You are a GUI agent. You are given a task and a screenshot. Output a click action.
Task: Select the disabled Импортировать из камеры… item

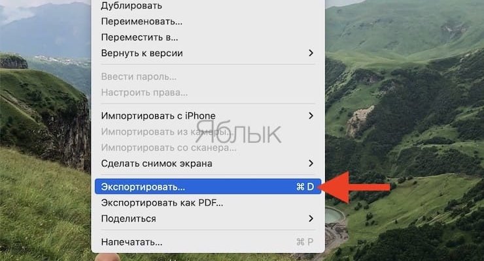pyautogui.click(x=208, y=132)
